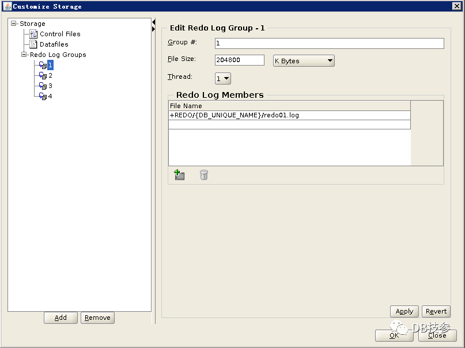Select redo log group 4 icon
This screenshot has height=348, width=465.
(43, 97)
